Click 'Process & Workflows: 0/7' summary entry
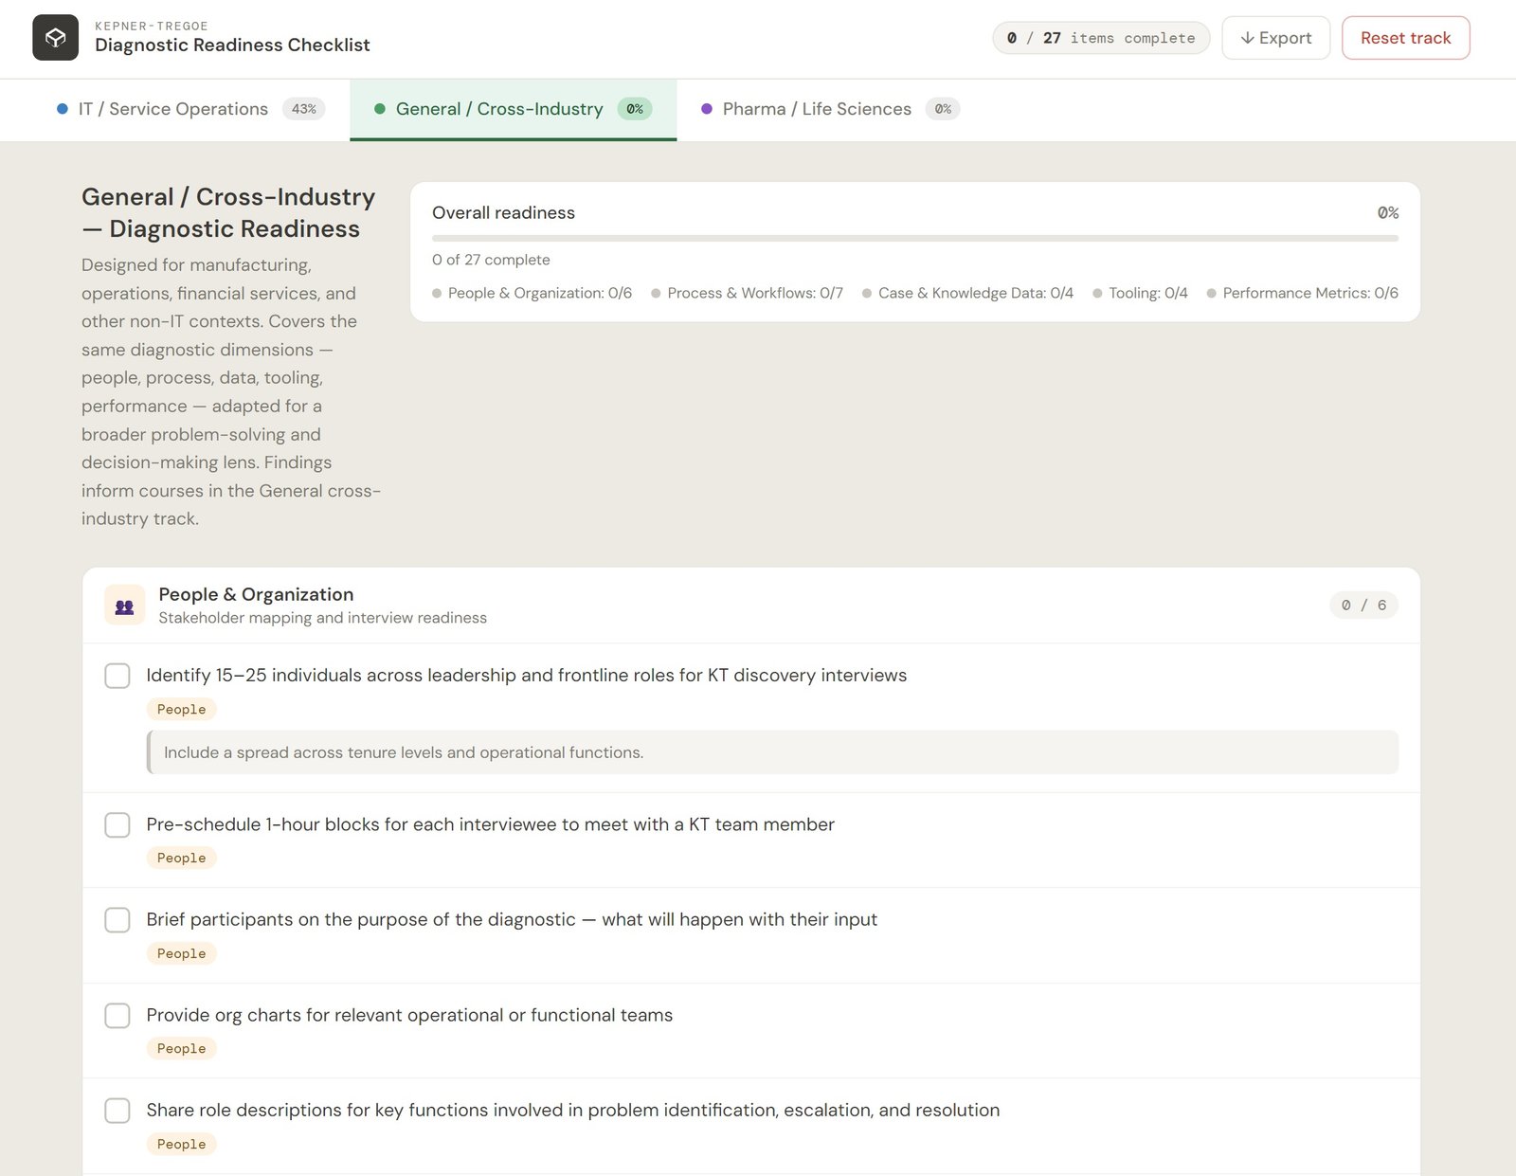 tap(748, 294)
